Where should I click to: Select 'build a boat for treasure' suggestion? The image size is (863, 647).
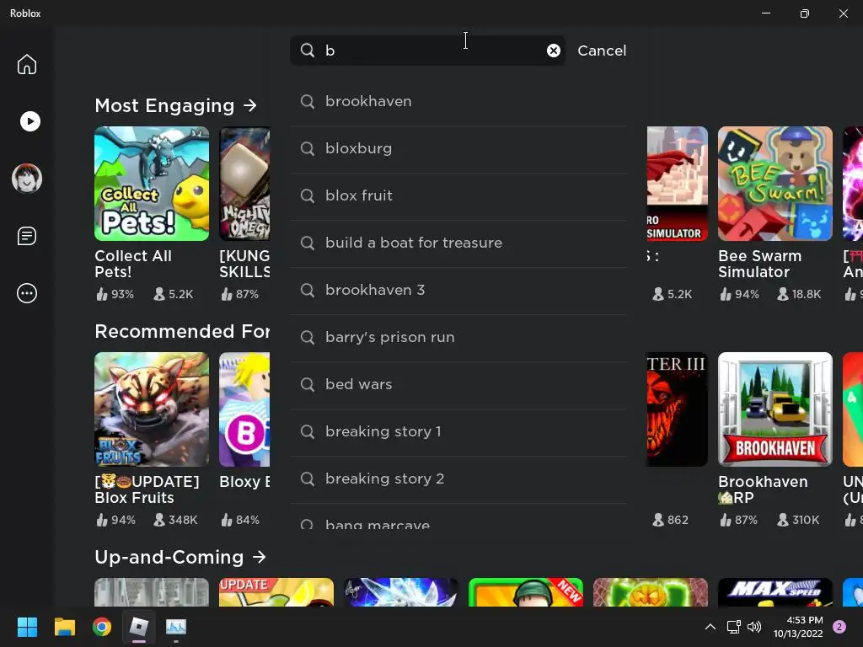pos(458,243)
